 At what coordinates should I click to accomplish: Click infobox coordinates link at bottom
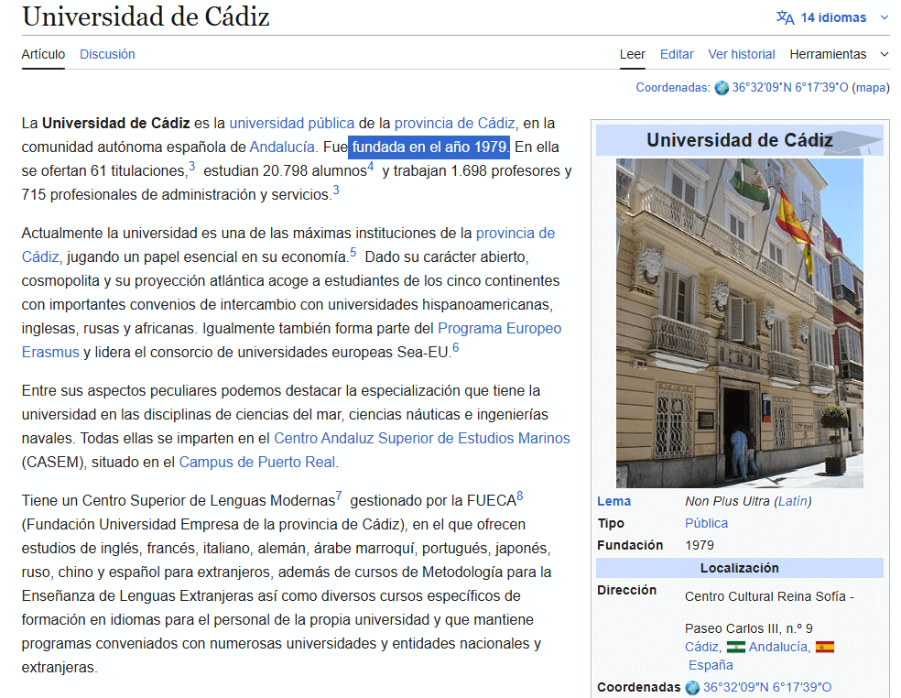tap(767, 688)
